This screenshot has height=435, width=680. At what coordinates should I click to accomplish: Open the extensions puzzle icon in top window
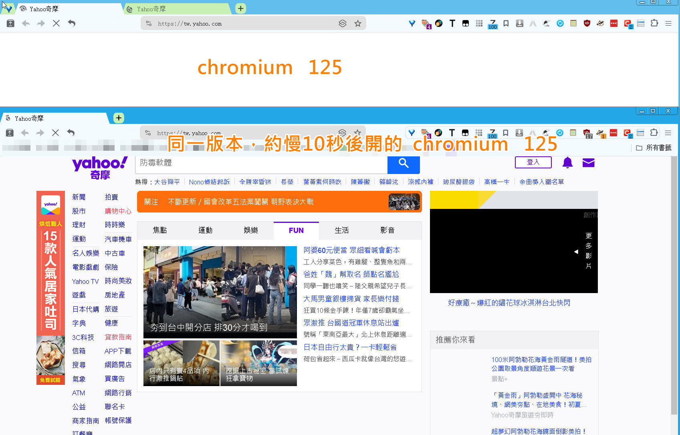(x=654, y=23)
